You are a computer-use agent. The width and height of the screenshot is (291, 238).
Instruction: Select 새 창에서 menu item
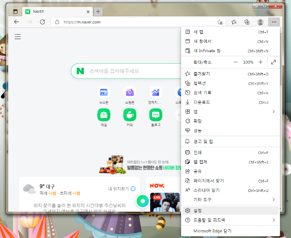(x=230, y=42)
